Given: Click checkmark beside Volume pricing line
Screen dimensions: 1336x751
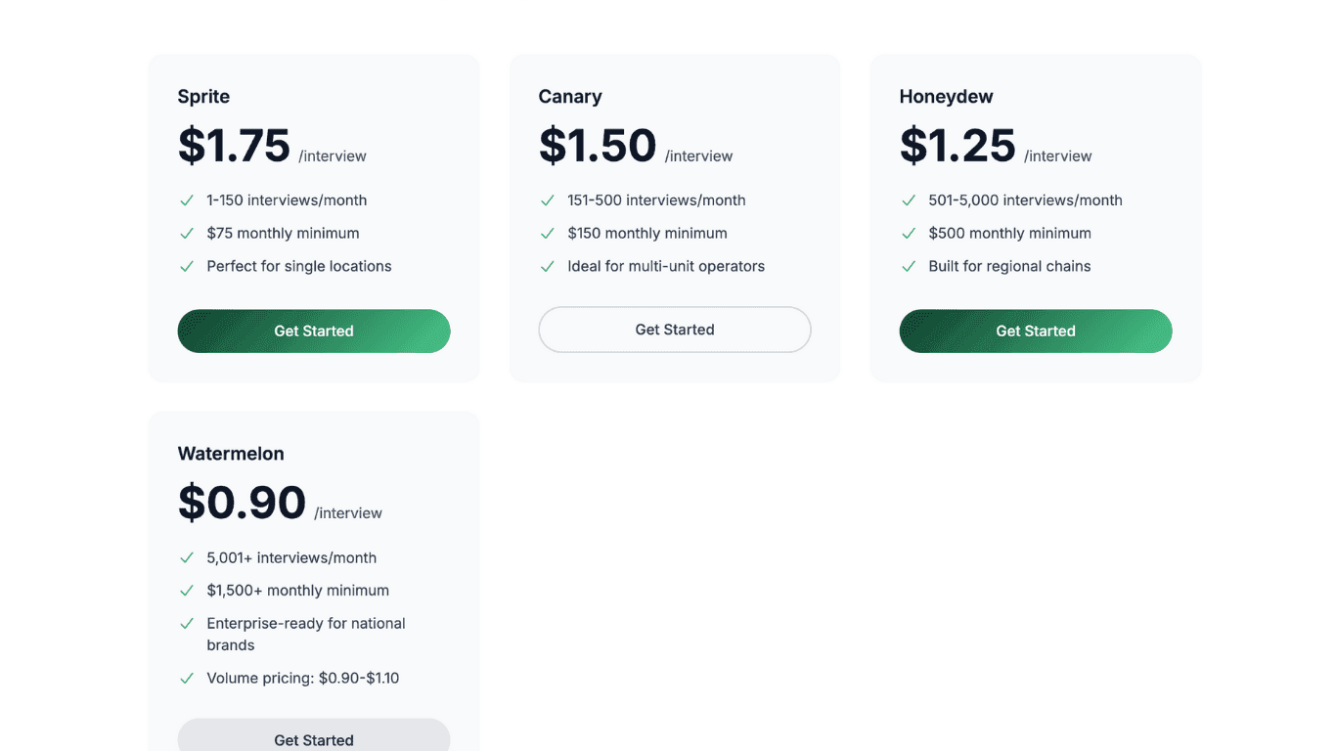Looking at the screenshot, I should pyautogui.click(x=187, y=679).
